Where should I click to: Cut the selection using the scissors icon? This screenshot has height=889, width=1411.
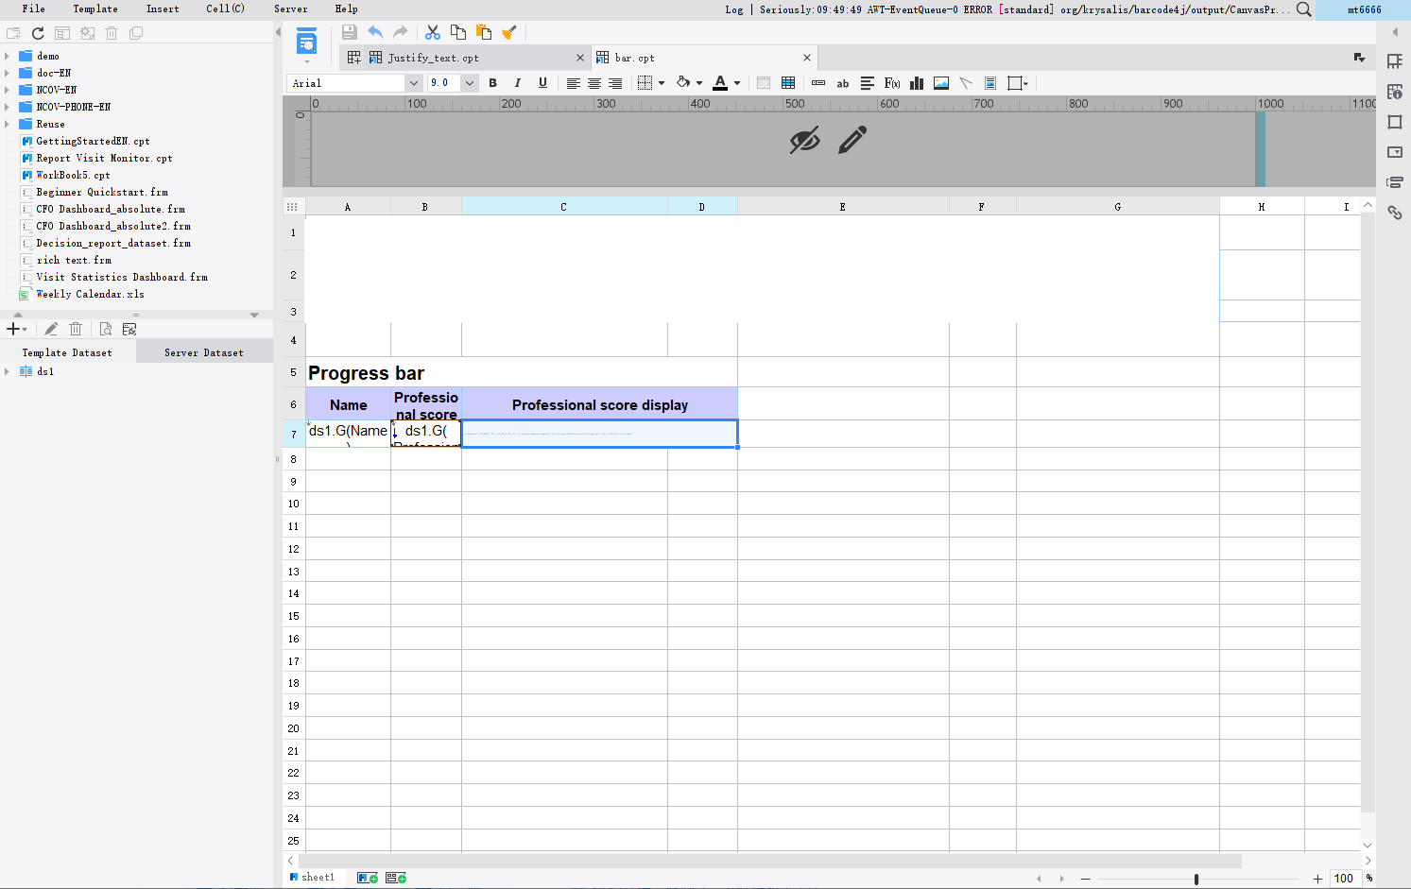point(433,31)
